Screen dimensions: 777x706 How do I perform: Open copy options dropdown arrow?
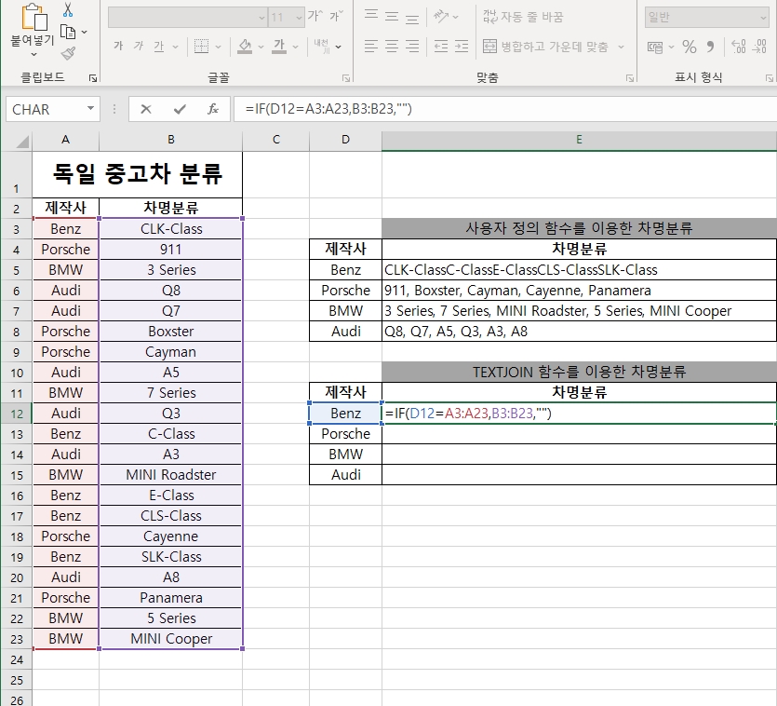coord(85,33)
